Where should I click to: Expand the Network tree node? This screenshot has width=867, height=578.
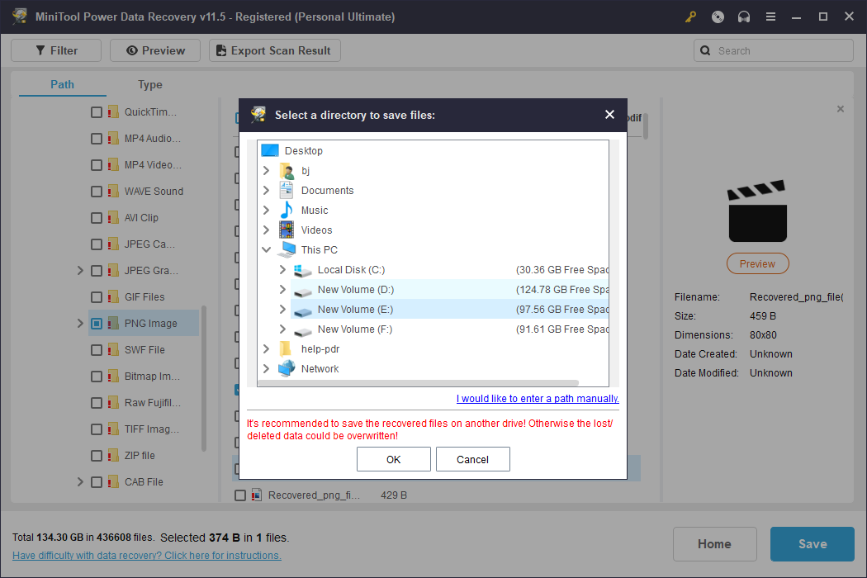267,368
